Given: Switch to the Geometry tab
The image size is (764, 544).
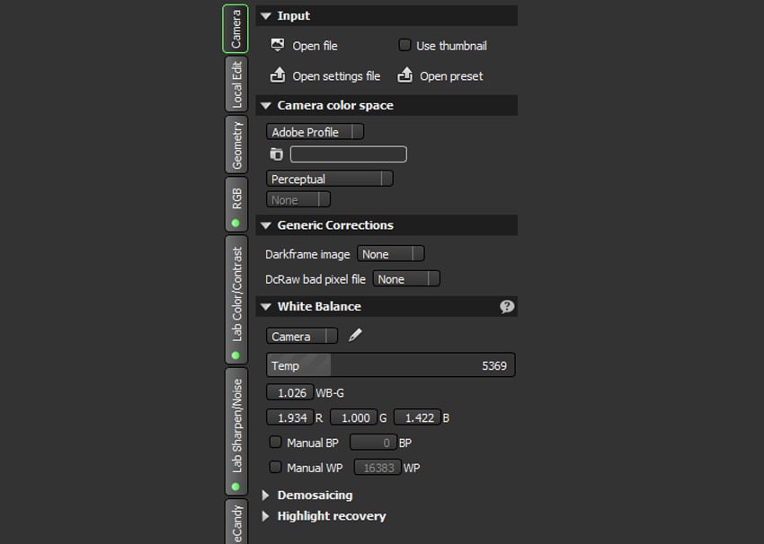Looking at the screenshot, I should pos(236,144).
